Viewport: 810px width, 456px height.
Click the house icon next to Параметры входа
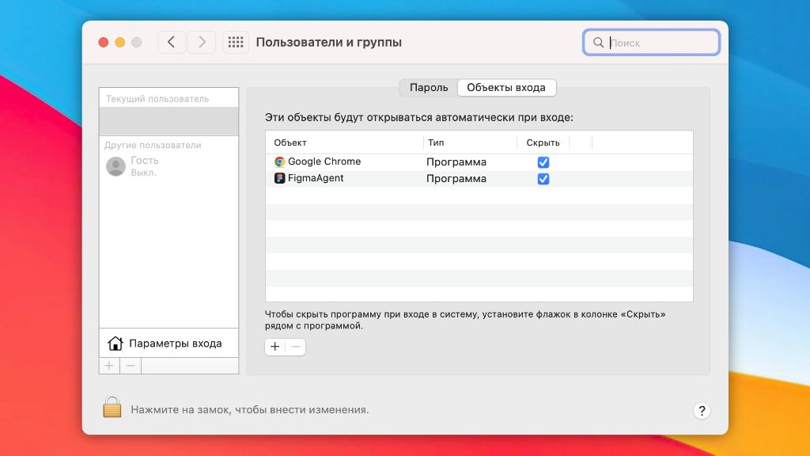[115, 344]
